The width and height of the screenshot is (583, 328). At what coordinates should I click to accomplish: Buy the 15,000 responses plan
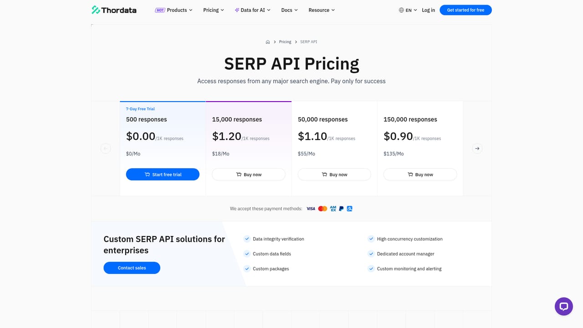(249, 174)
